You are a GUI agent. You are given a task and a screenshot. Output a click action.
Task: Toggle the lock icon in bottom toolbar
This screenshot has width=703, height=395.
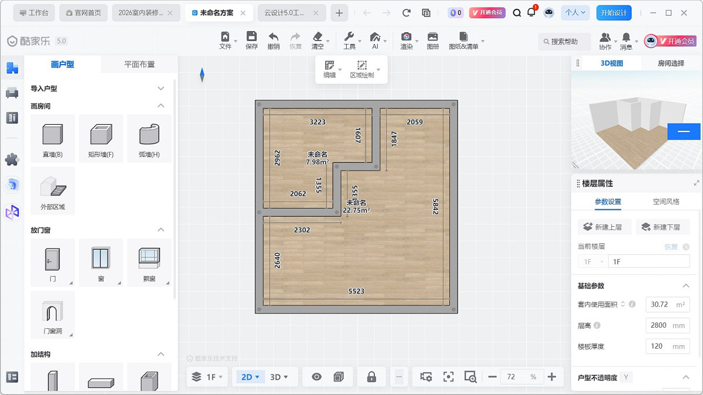pyautogui.click(x=371, y=377)
